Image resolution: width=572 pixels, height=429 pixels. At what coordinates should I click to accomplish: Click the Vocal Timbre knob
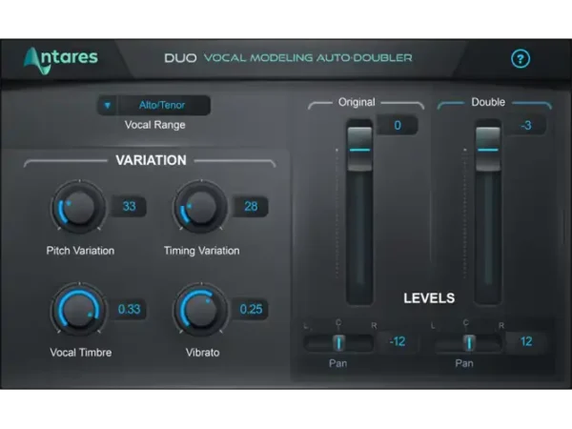tap(78, 310)
